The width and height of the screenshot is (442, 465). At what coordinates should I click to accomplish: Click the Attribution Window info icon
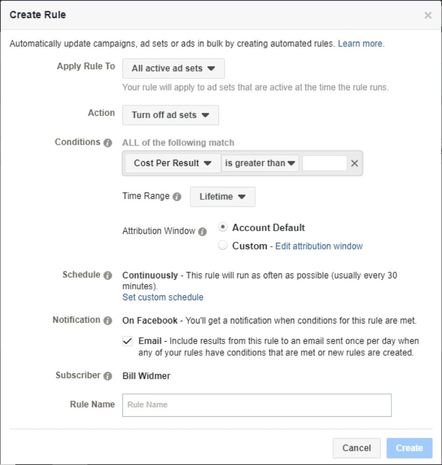(202, 231)
